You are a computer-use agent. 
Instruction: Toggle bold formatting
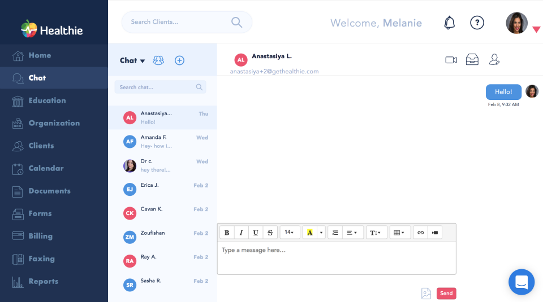coord(227,233)
